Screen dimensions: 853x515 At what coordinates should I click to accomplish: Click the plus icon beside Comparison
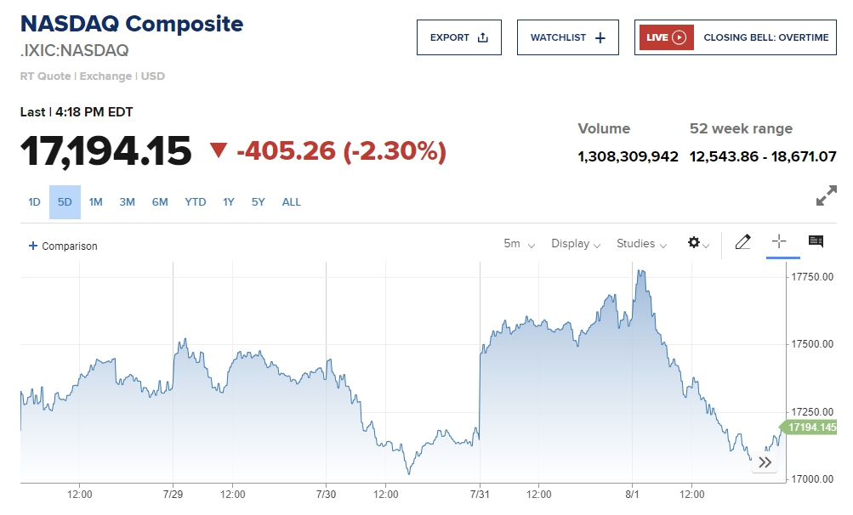[33, 246]
